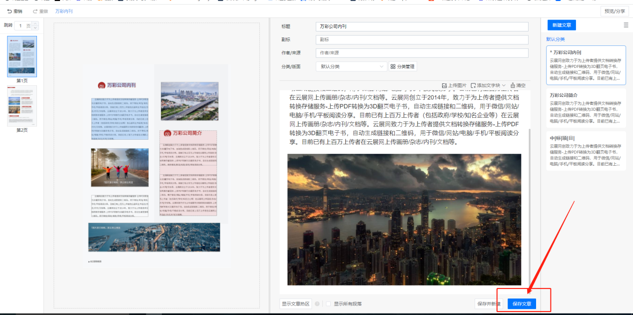Focus the page number jump field
Screen dimensions: 633x315
(x=22, y=25)
